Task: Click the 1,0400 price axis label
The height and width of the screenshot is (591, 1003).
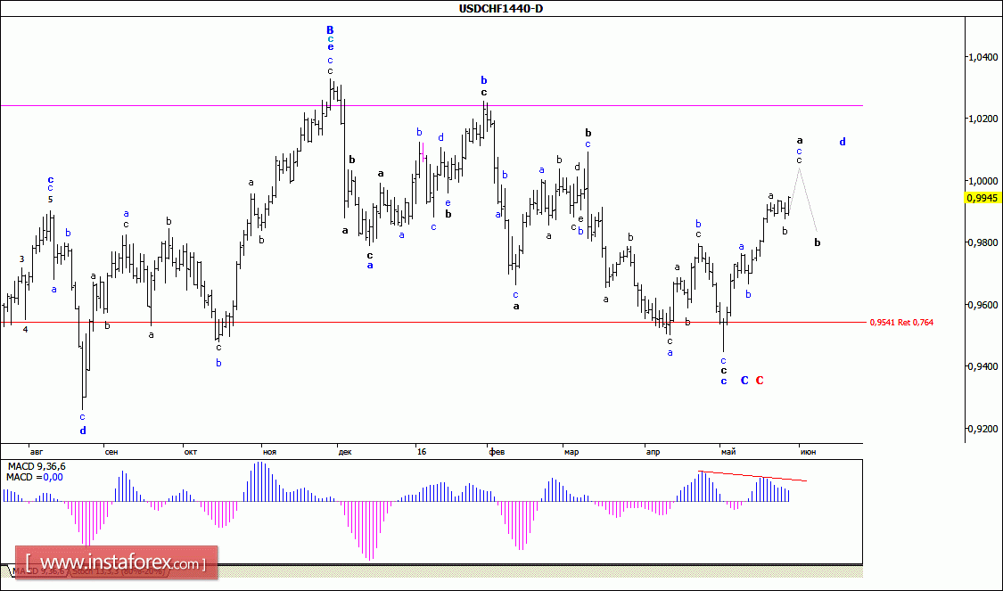Action: (983, 57)
